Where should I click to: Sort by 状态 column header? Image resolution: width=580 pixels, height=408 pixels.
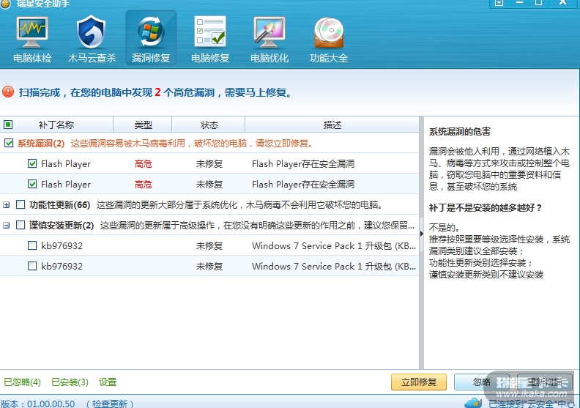209,125
